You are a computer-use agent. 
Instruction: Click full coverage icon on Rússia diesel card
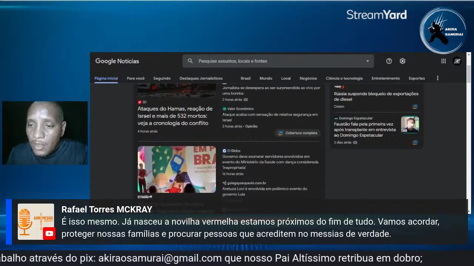pyautogui.click(x=415, y=106)
